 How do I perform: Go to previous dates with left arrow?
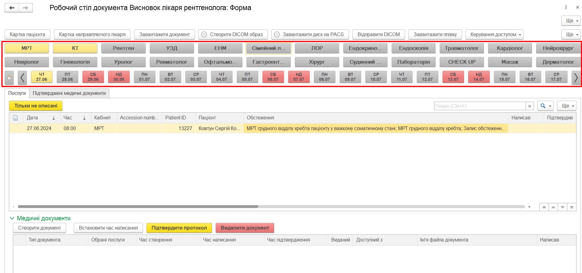click(22, 77)
